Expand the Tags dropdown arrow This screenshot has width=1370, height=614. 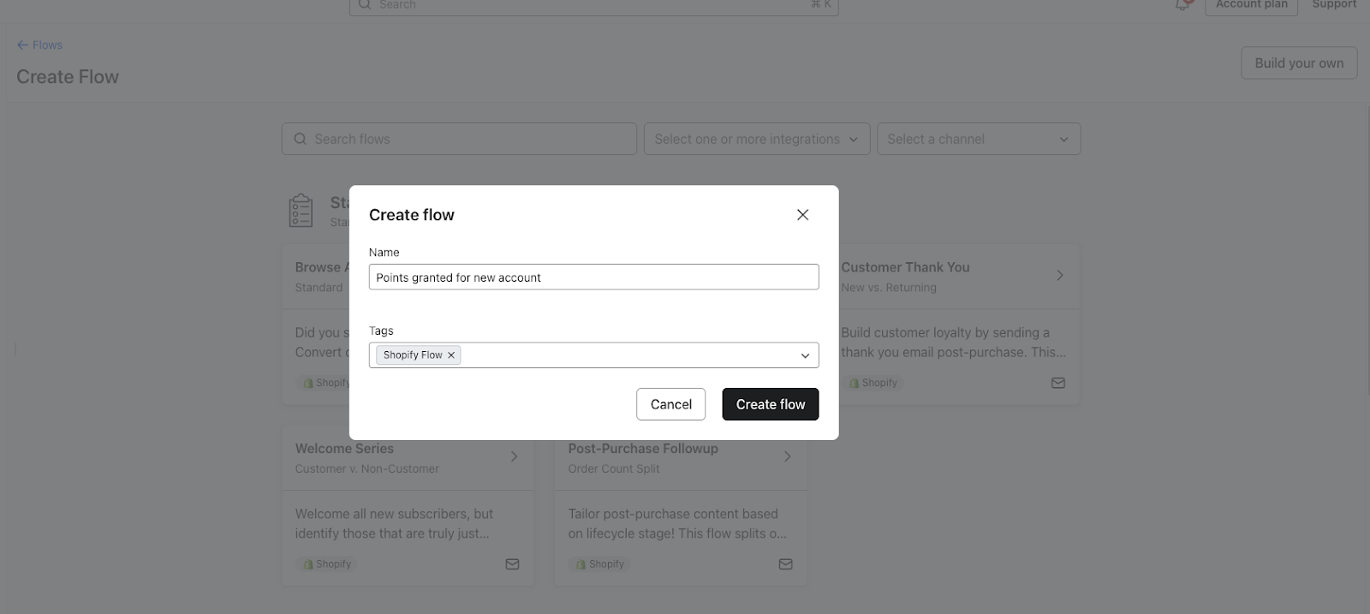[x=805, y=355]
